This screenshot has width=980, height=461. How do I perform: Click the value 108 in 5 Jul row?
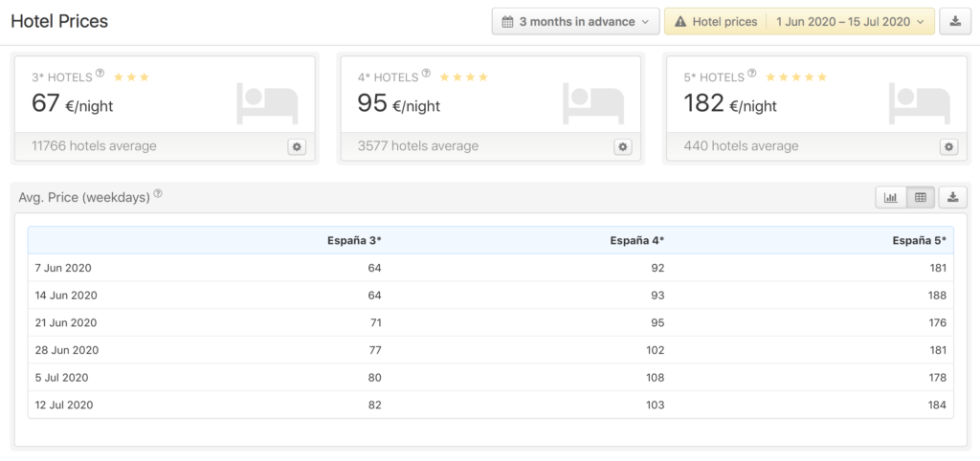point(655,378)
